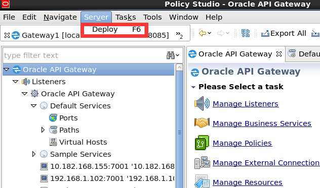Click the import icon right of Export All
The height and width of the screenshot is (188, 320).
(x=315, y=33)
